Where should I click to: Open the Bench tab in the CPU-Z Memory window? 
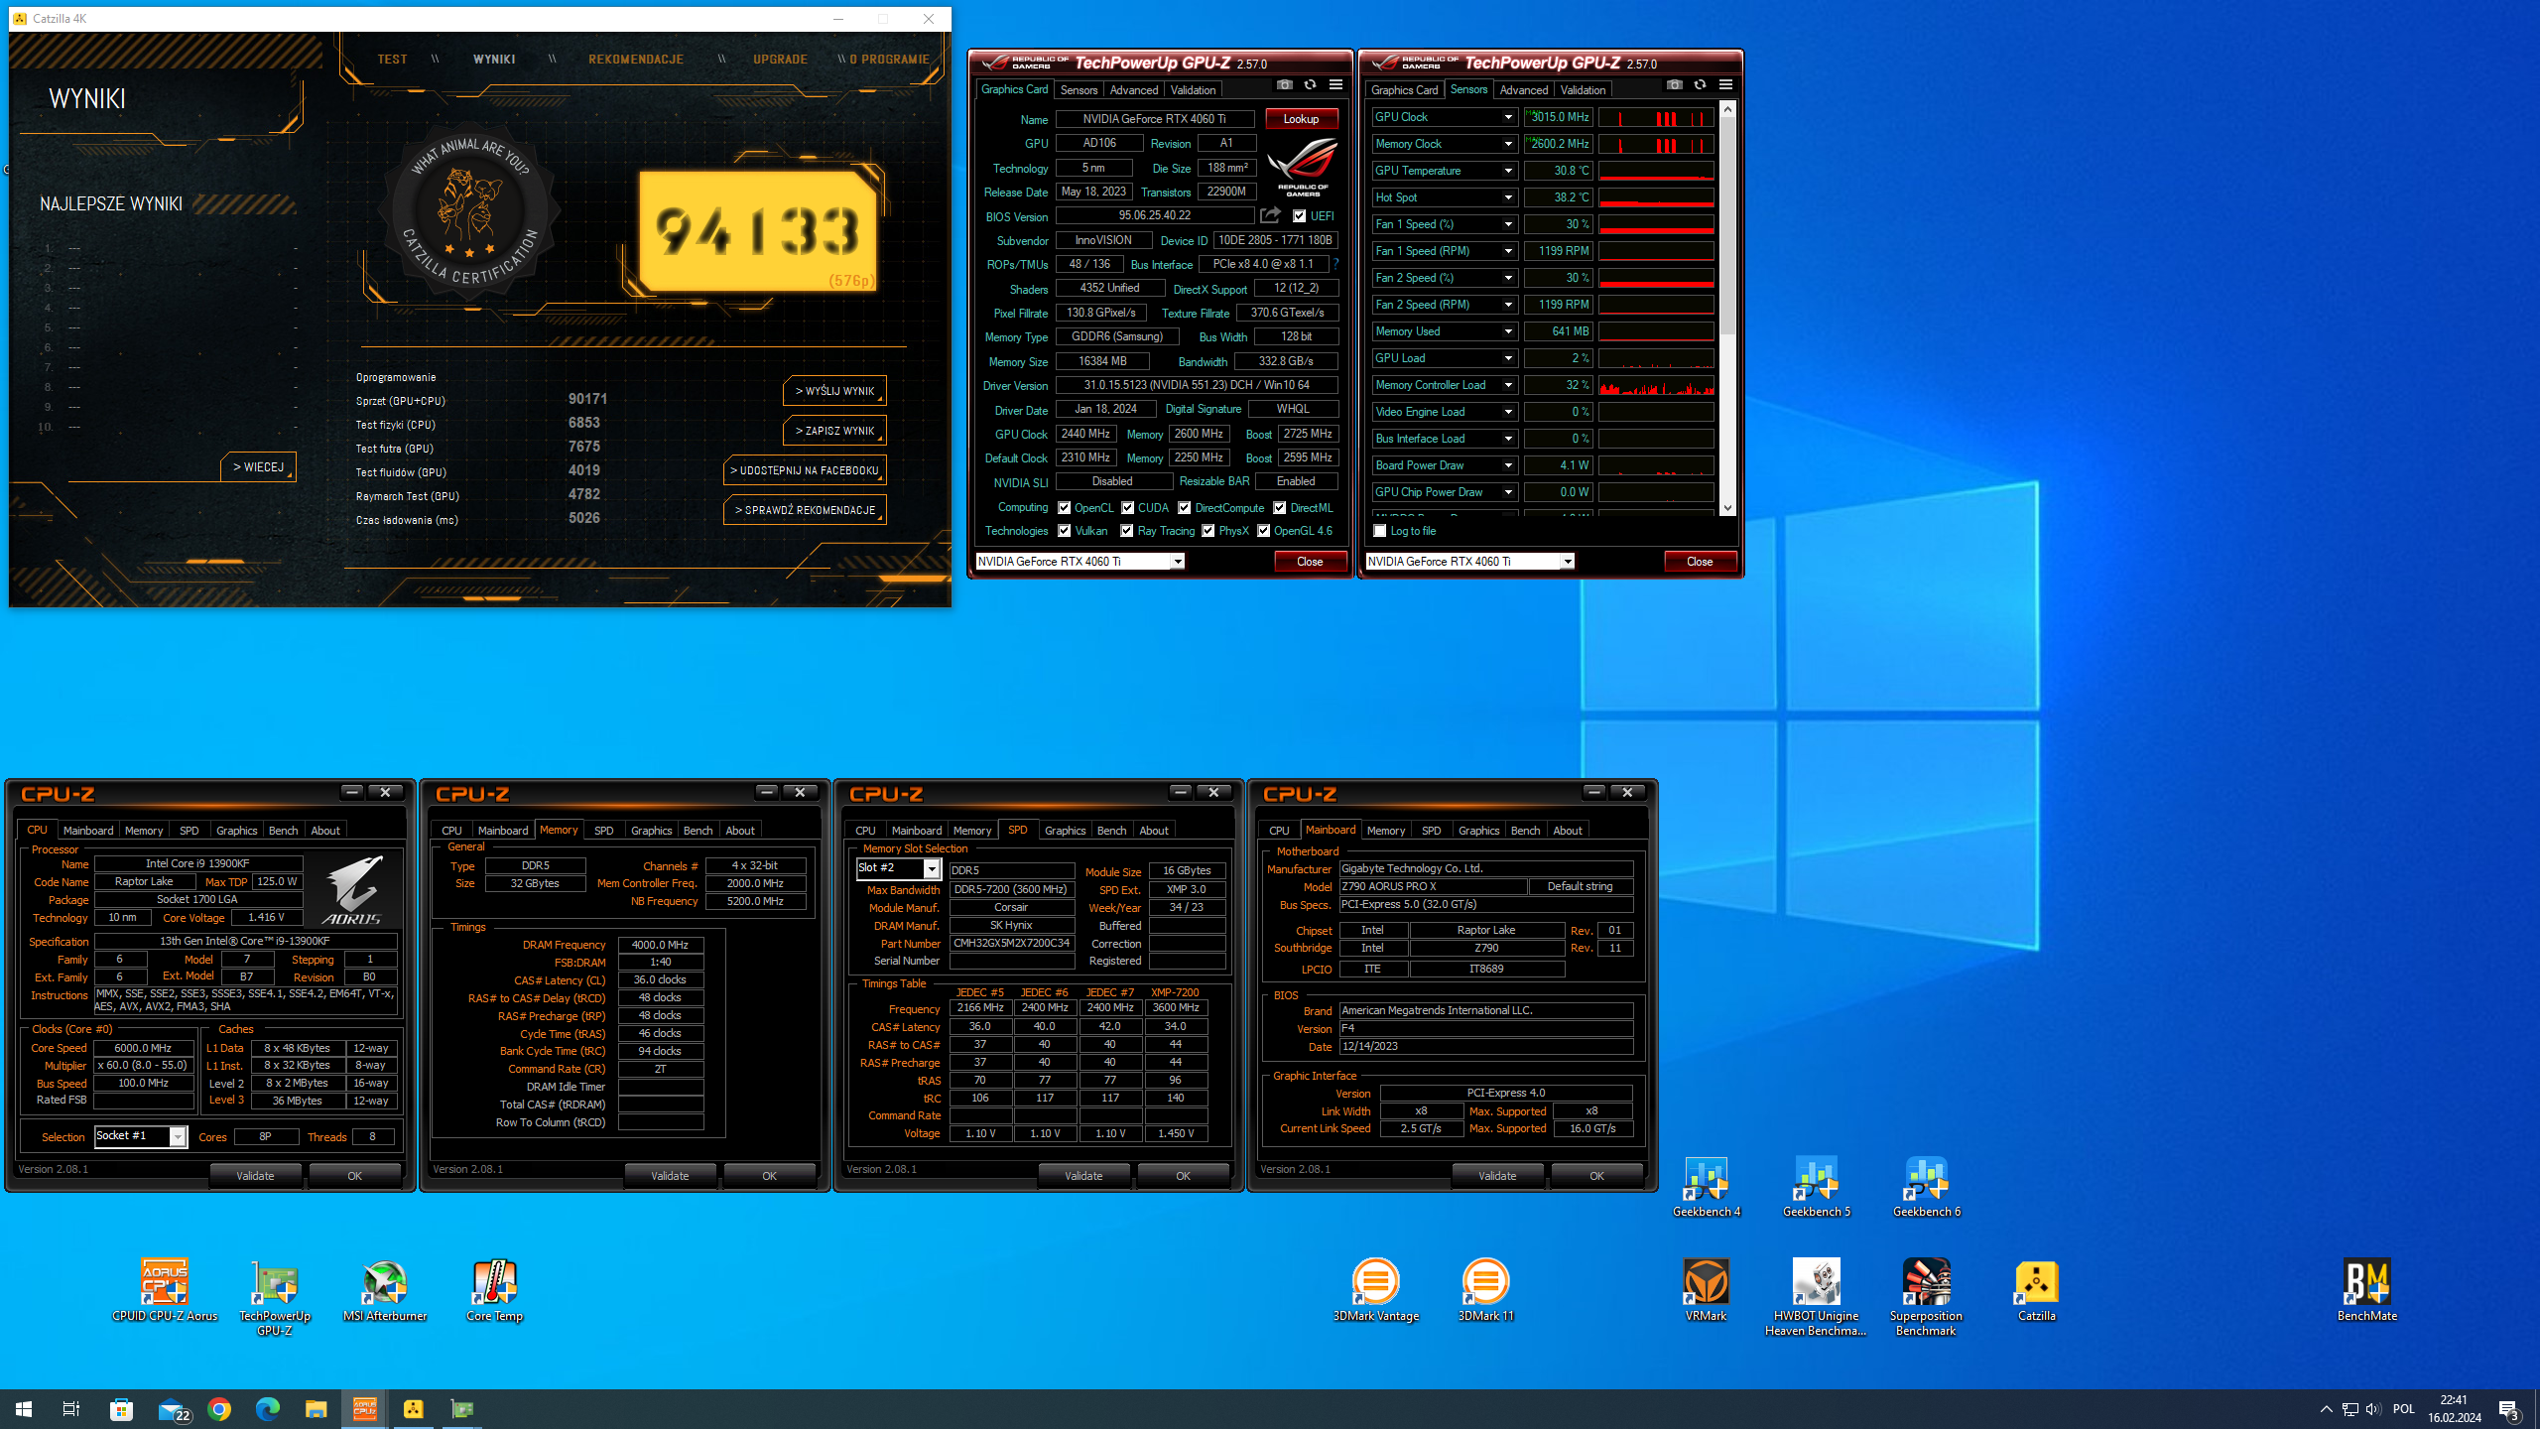(698, 831)
